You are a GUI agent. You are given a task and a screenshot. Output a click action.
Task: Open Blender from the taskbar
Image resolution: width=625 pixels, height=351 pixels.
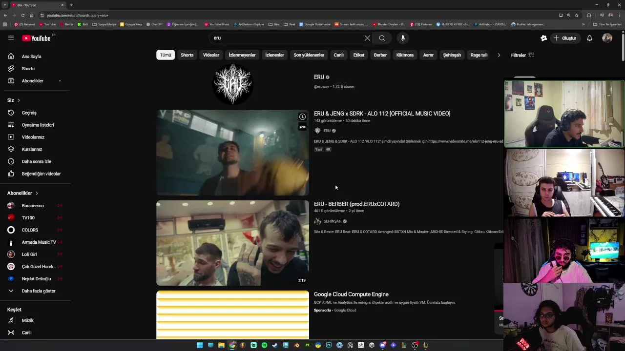pos(296,345)
